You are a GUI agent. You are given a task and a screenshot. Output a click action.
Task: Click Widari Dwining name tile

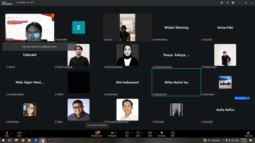176,27
